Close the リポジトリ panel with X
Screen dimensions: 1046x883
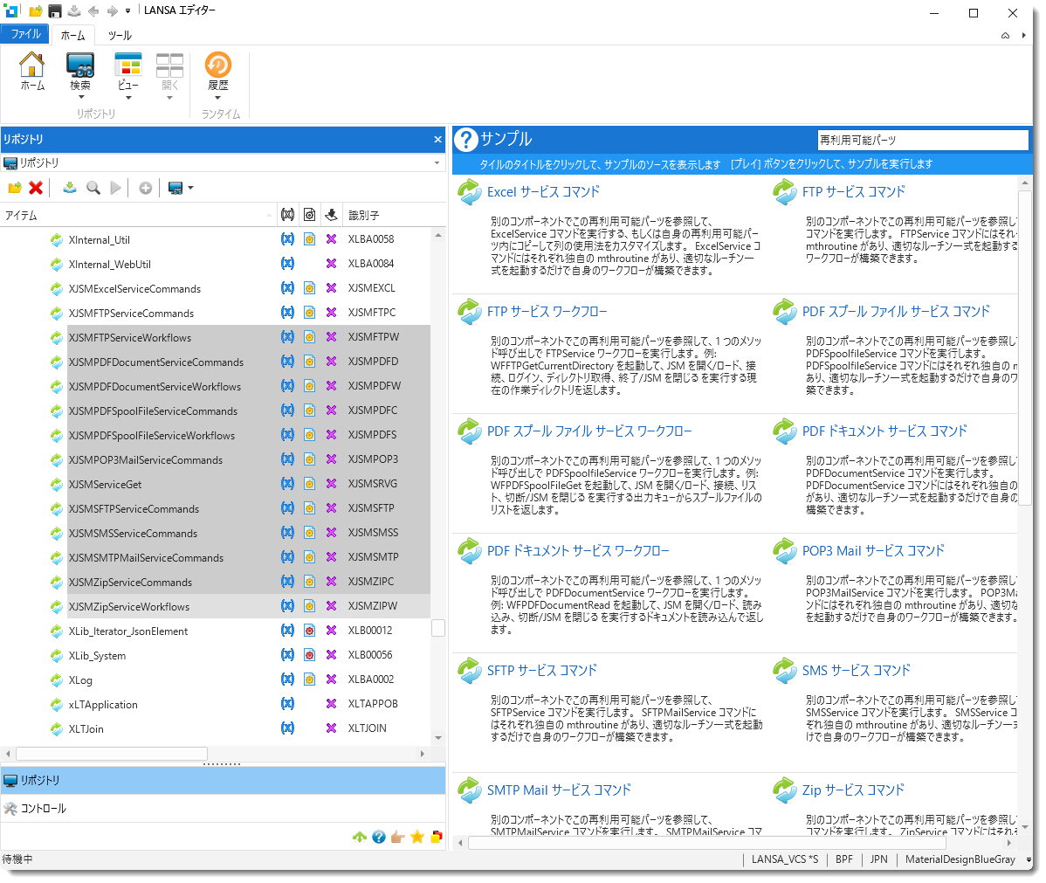click(x=437, y=140)
